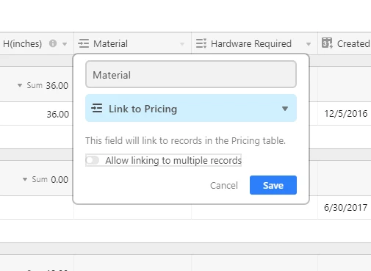This screenshot has width=371, height=271.
Task: Click the info icon beside H(inches)
Action: (53, 43)
